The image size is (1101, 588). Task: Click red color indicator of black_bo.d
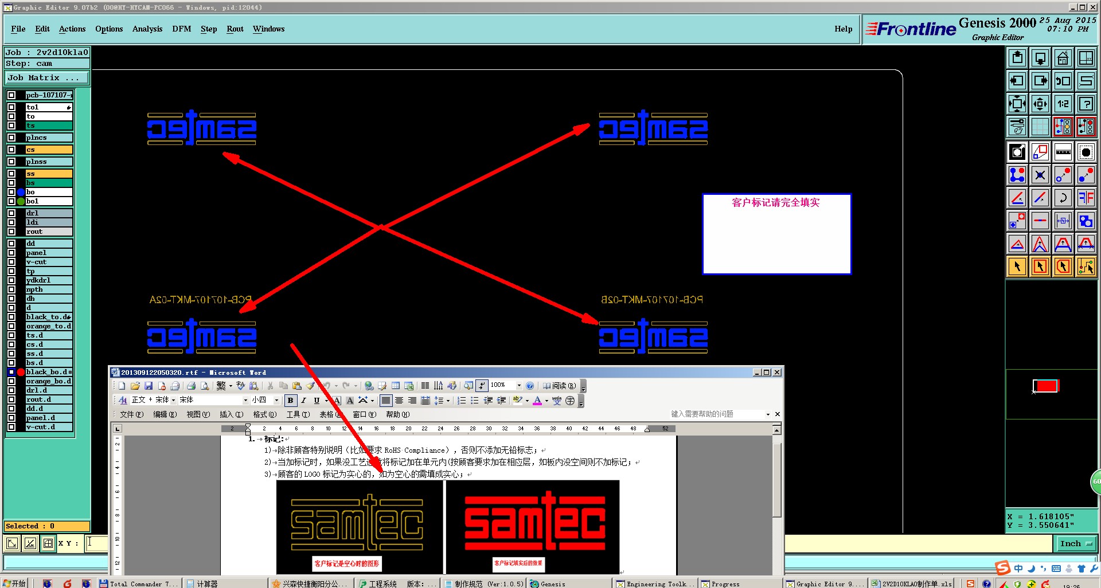(x=21, y=372)
